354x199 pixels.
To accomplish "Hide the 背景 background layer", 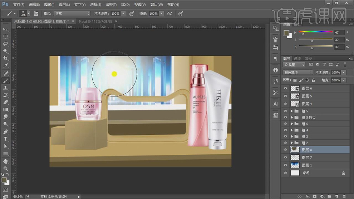I will tap(285, 173).
